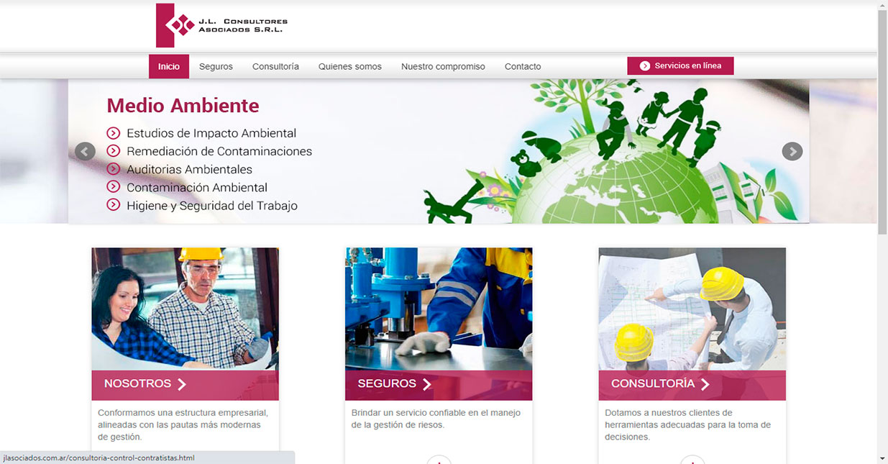Go to the Contacto page
This screenshot has height=464, width=888.
[523, 66]
